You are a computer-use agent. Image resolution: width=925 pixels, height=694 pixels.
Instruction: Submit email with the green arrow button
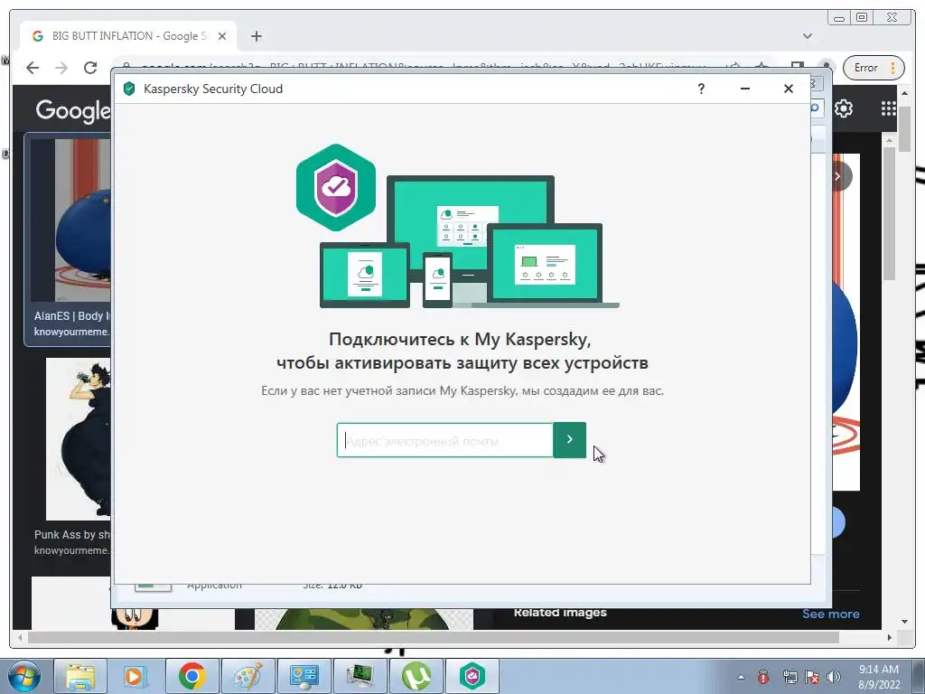coord(569,440)
